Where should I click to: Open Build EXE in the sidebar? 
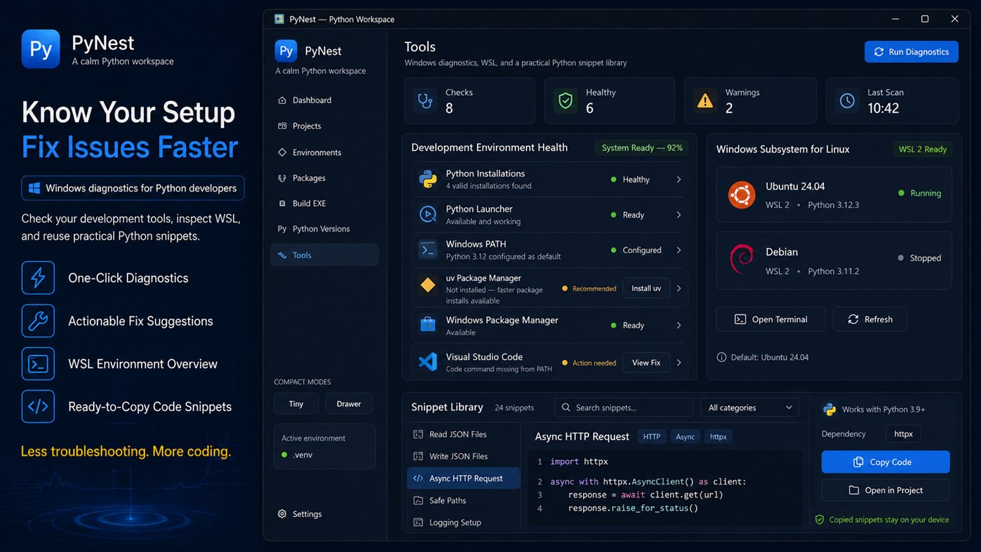(x=324, y=203)
